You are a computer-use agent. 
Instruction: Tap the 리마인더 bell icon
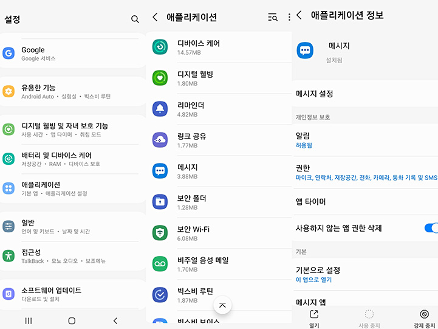coord(160,109)
